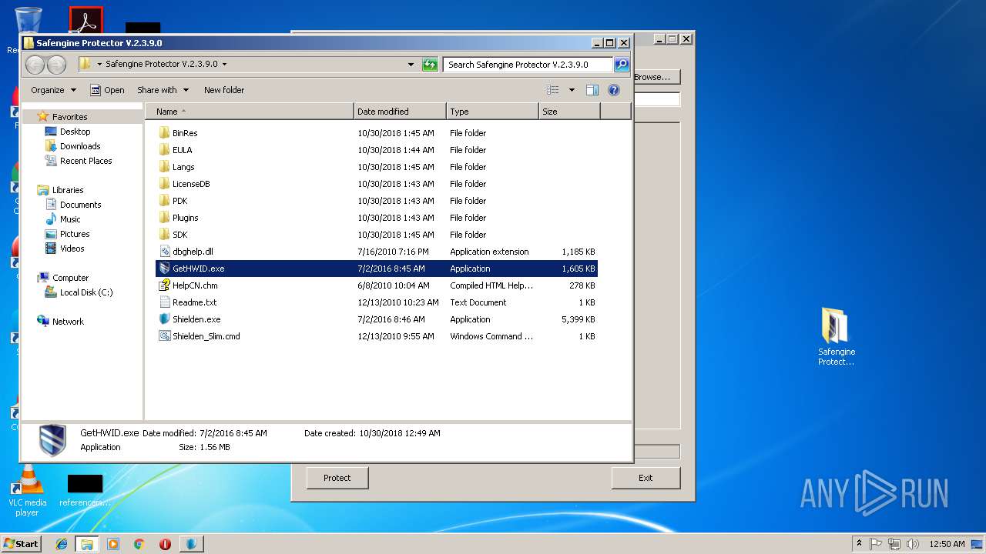The height and width of the screenshot is (554, 986).
Task: Click the refresh button beside address bar
Action: point(430,65)
